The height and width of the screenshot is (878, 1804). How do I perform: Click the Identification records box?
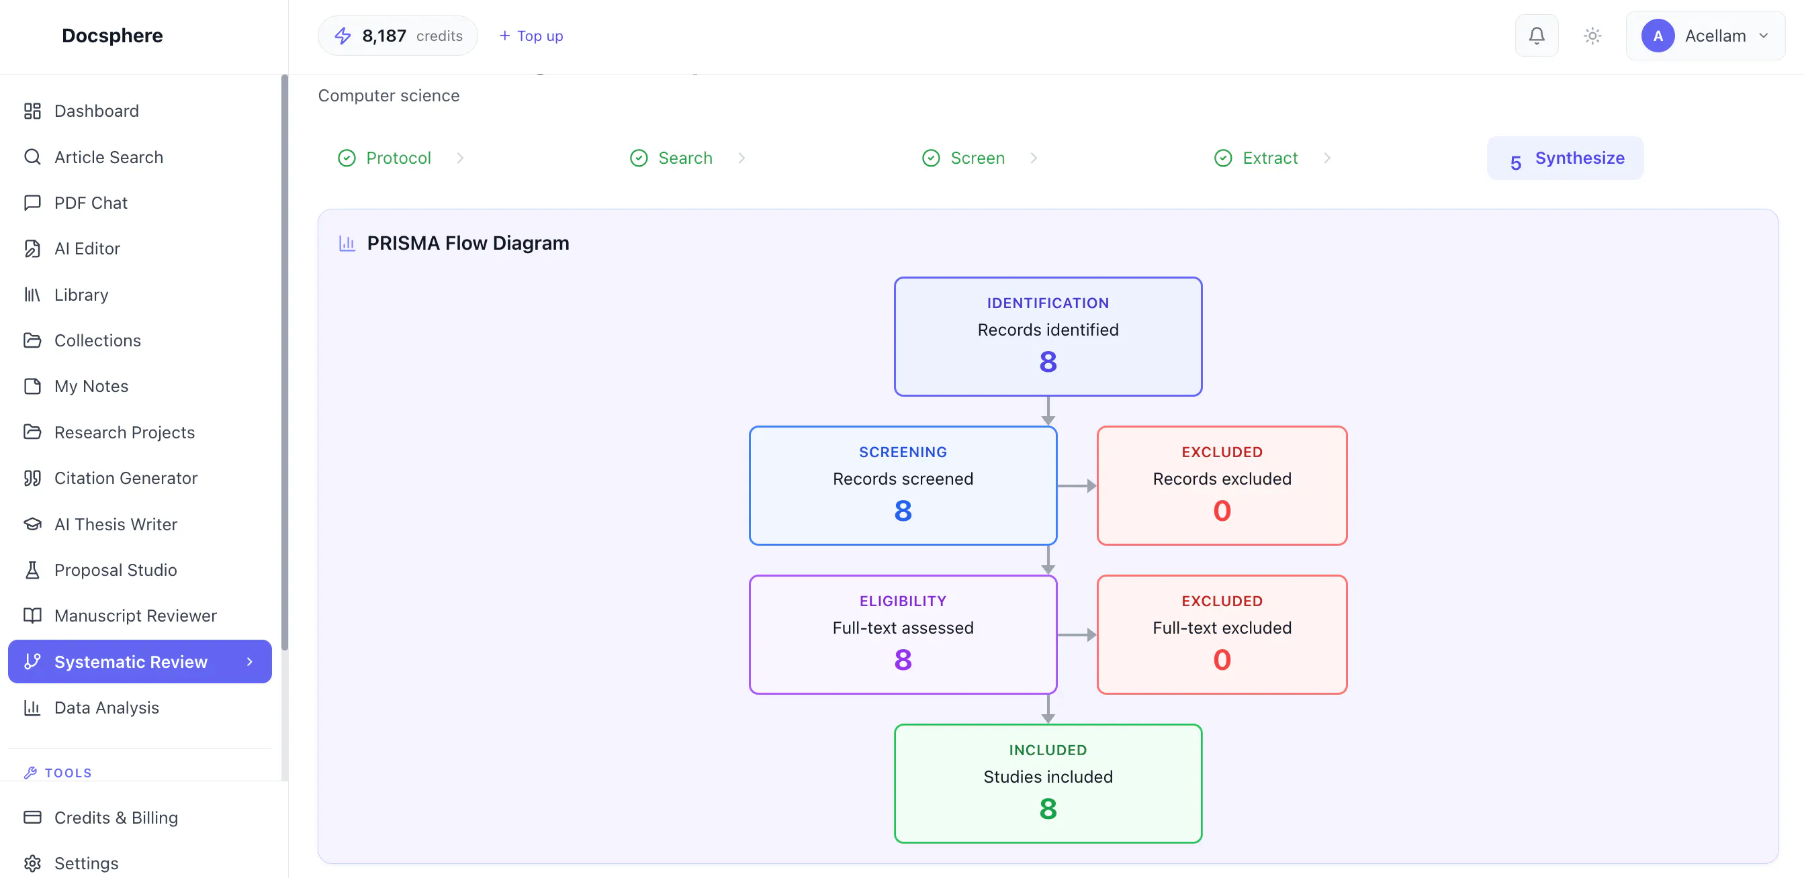[1048, 337]
